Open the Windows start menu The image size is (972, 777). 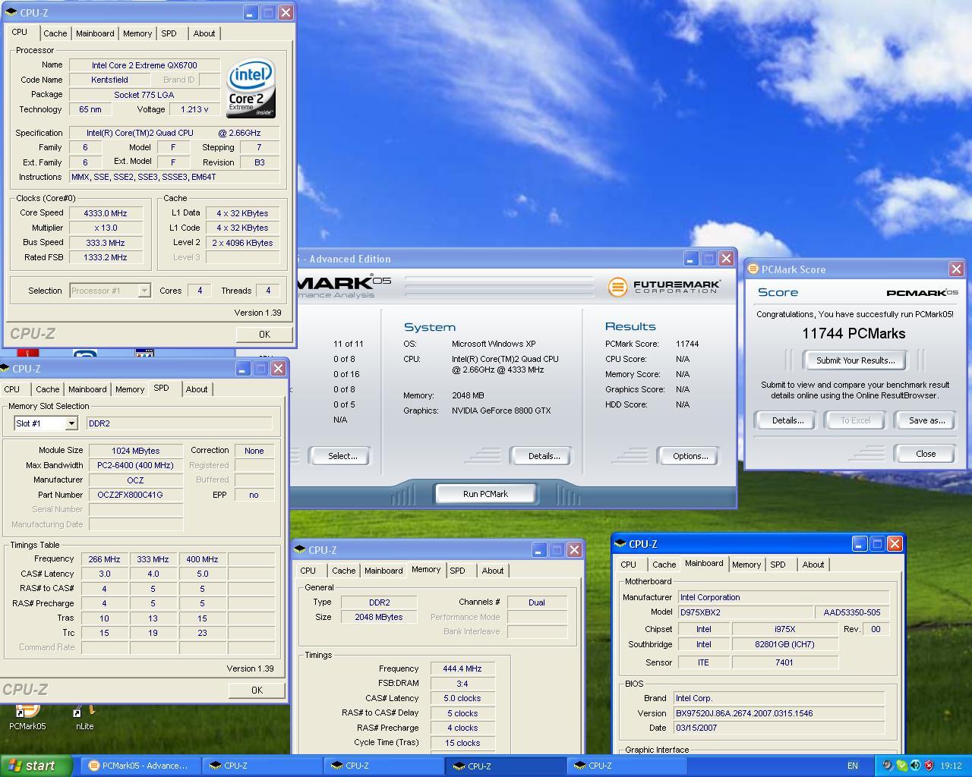point(36,766)
